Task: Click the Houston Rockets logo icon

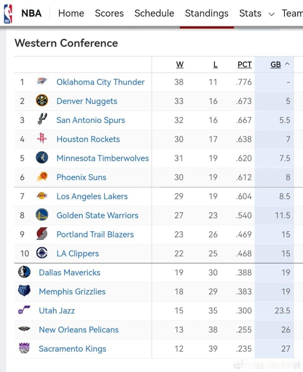Action: point(42,139)
